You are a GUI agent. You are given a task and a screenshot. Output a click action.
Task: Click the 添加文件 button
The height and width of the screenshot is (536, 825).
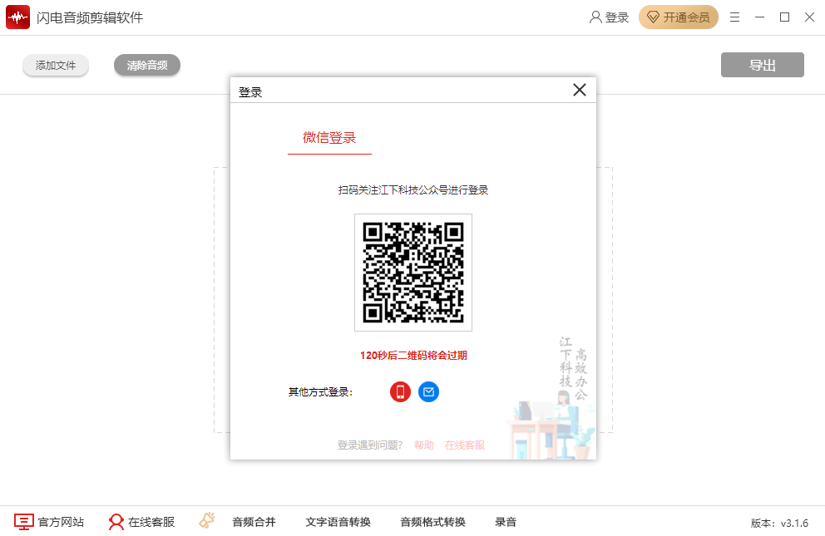(55, 64)
